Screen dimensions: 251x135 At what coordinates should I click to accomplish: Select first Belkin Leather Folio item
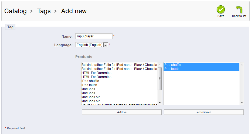pos(119,65)
